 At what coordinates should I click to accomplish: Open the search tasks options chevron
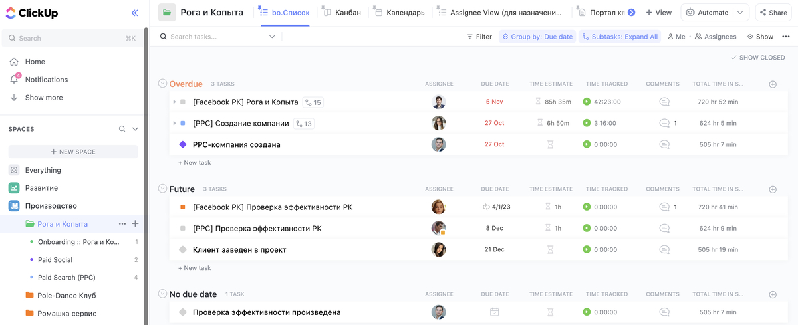point(272,37)
